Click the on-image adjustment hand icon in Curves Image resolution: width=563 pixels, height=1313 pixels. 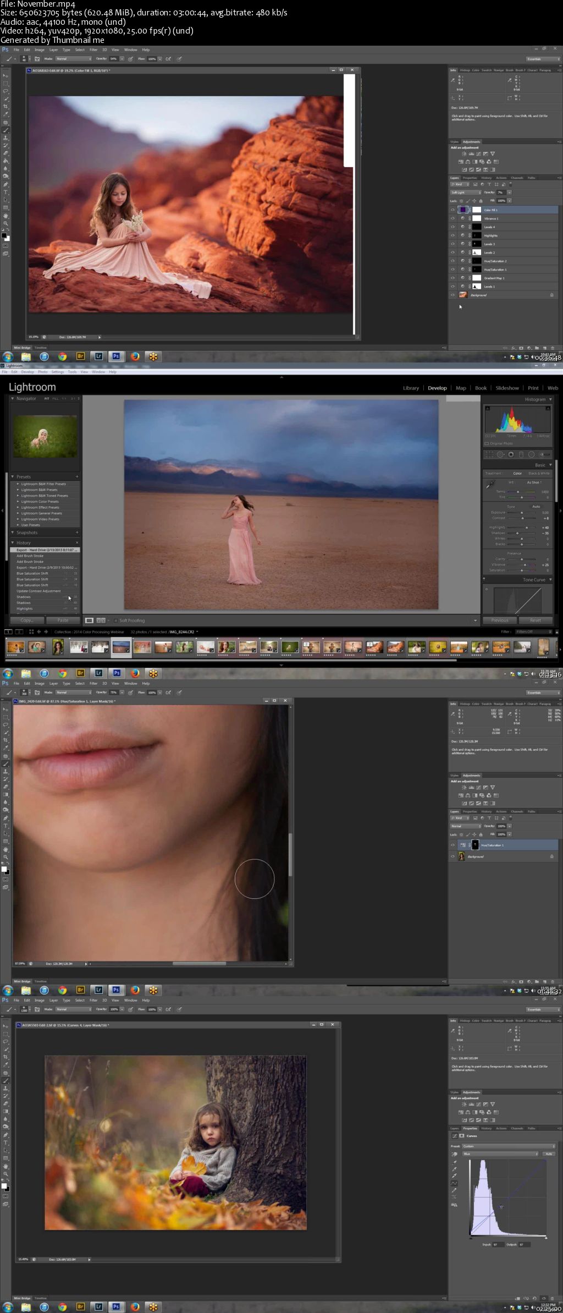pyautogui.click(x=455, y=1154)
